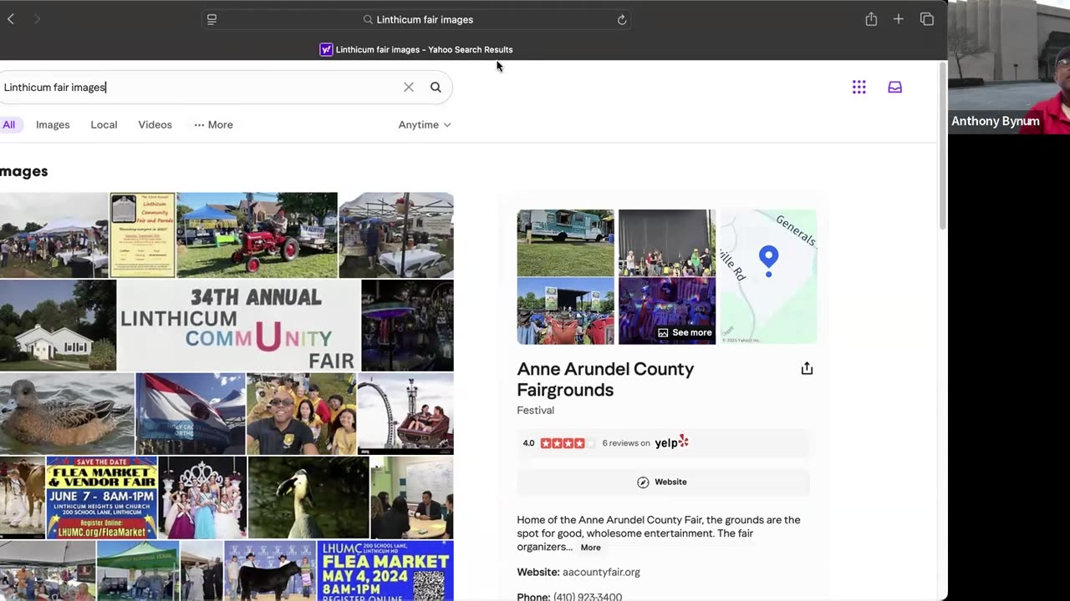Click the address bar showing Linthicum fair images

coord(416,19)
